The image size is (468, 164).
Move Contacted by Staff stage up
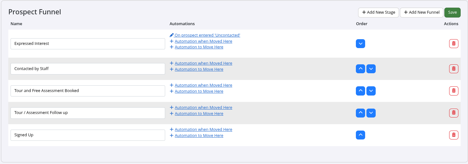(360, 69)
